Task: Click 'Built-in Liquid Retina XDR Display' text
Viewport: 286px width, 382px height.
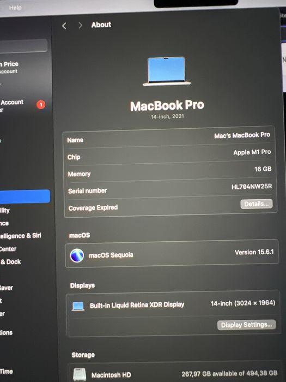Action: pos(137,305)
